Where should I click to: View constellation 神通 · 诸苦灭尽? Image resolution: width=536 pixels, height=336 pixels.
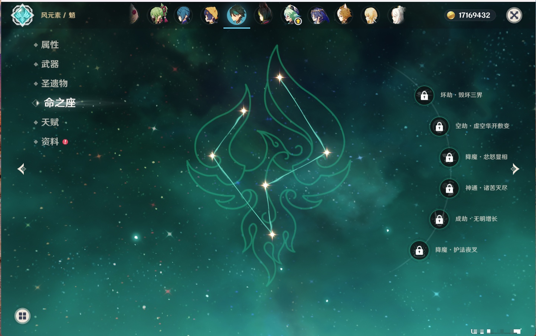(486, 188)
